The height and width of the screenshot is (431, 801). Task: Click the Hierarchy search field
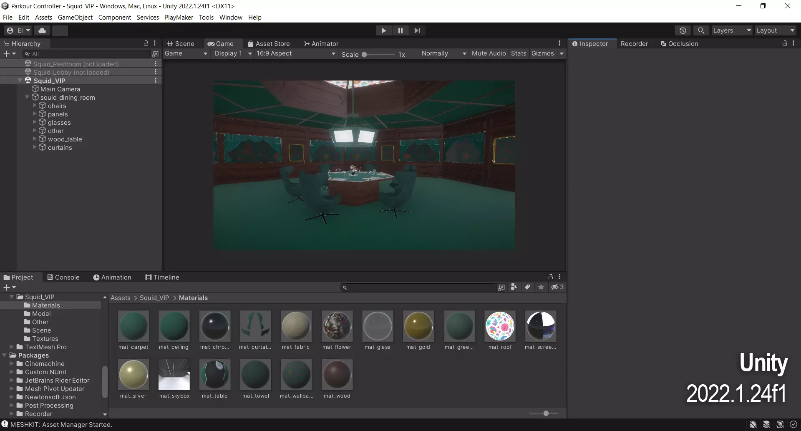click(x=87, y=54)
